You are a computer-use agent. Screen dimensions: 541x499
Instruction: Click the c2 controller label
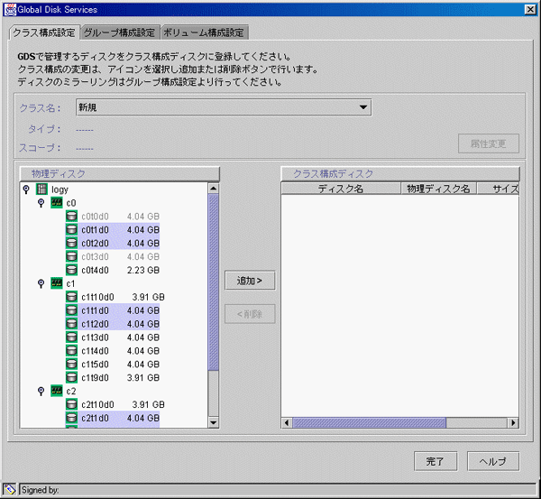tap(71, 392)
